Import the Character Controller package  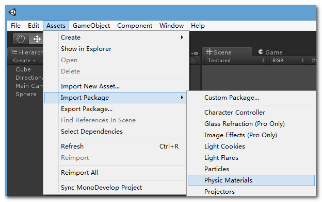[x=251, y=113]
